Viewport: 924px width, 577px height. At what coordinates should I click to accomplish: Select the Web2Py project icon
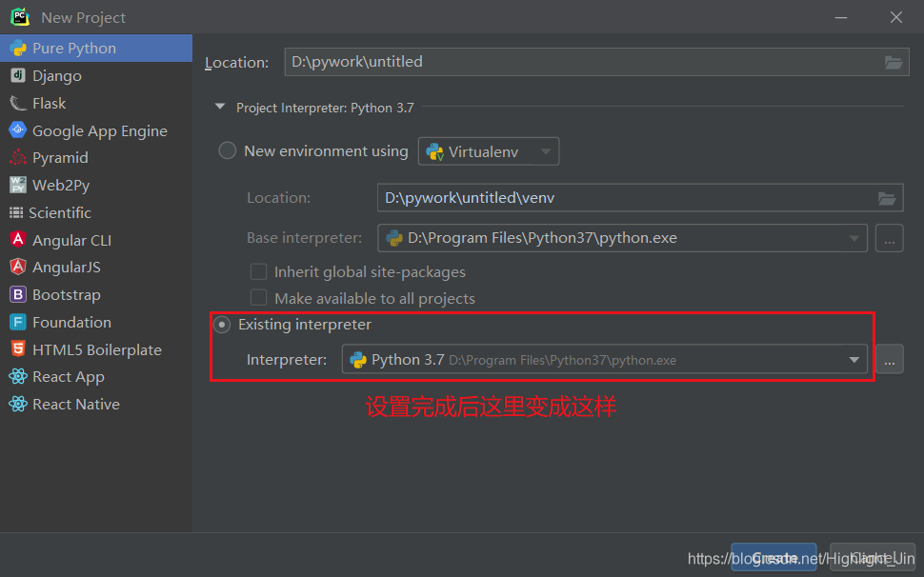coord(17,185)
